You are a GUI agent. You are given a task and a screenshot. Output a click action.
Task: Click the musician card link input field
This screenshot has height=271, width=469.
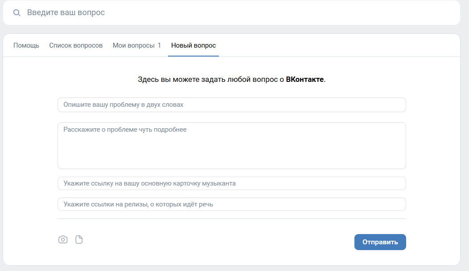pos(231,183)
